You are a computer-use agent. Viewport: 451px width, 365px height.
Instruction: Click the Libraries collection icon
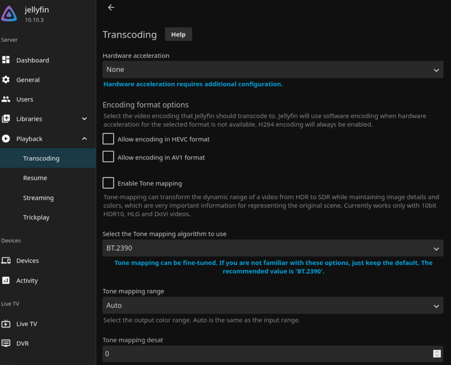pyautogui.click(x=6, y=119)
